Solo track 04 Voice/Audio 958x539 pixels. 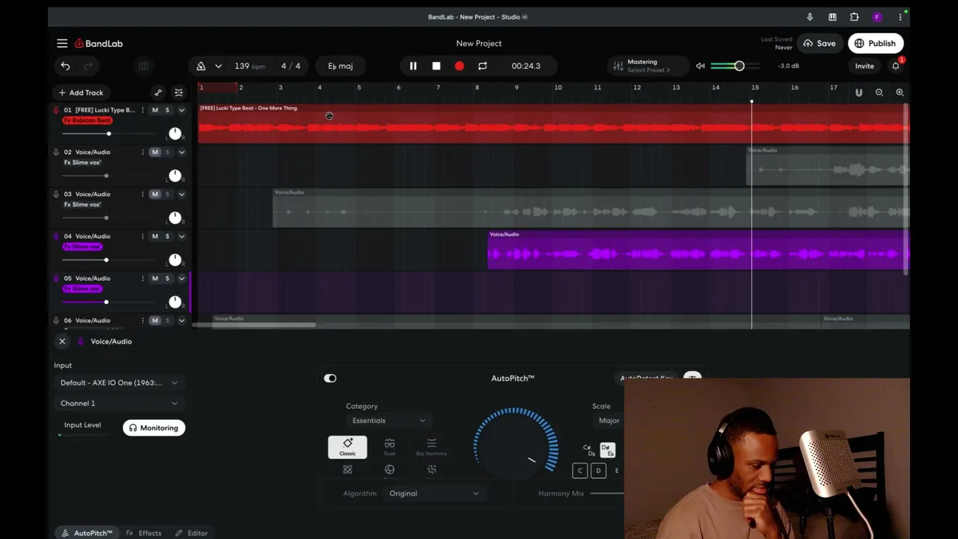167,236
